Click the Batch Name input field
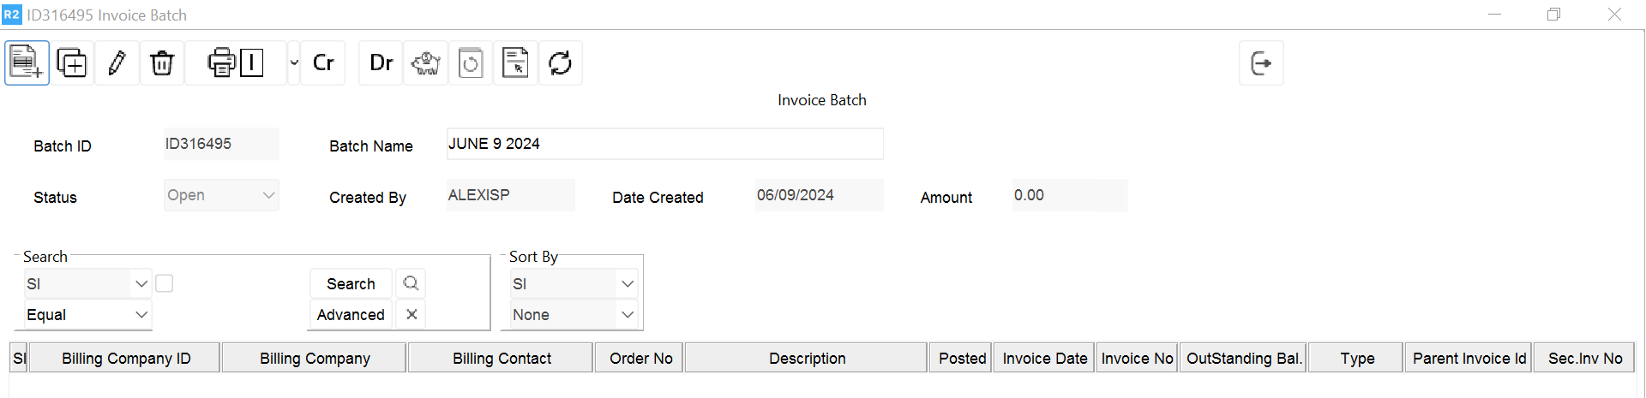The height and width of the screenshot is (398, 1646). [664, 144]
